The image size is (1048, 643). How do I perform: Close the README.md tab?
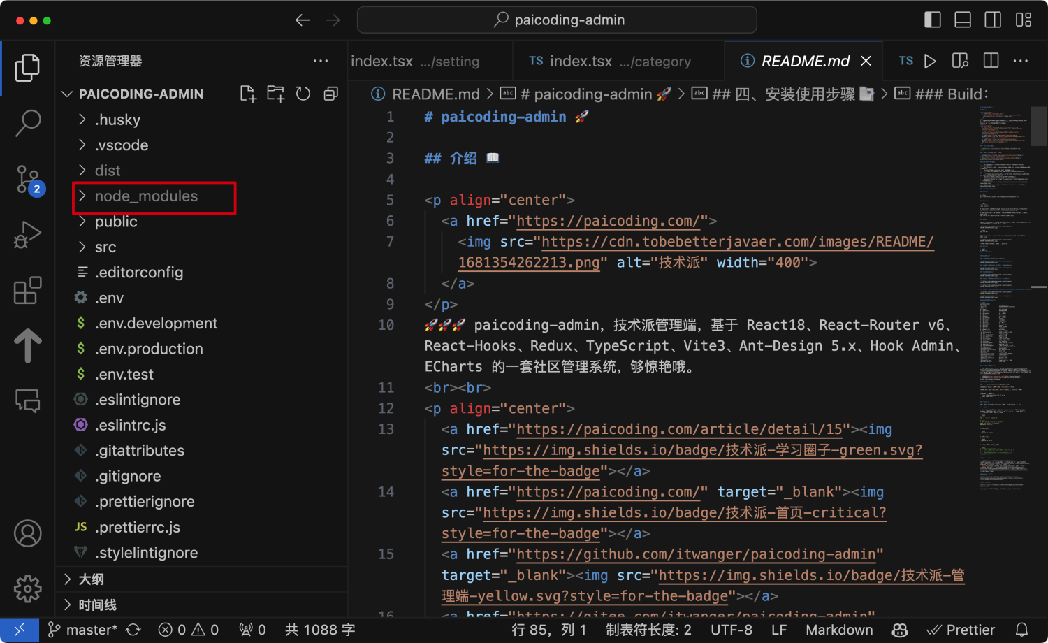(x=866, y=61)
